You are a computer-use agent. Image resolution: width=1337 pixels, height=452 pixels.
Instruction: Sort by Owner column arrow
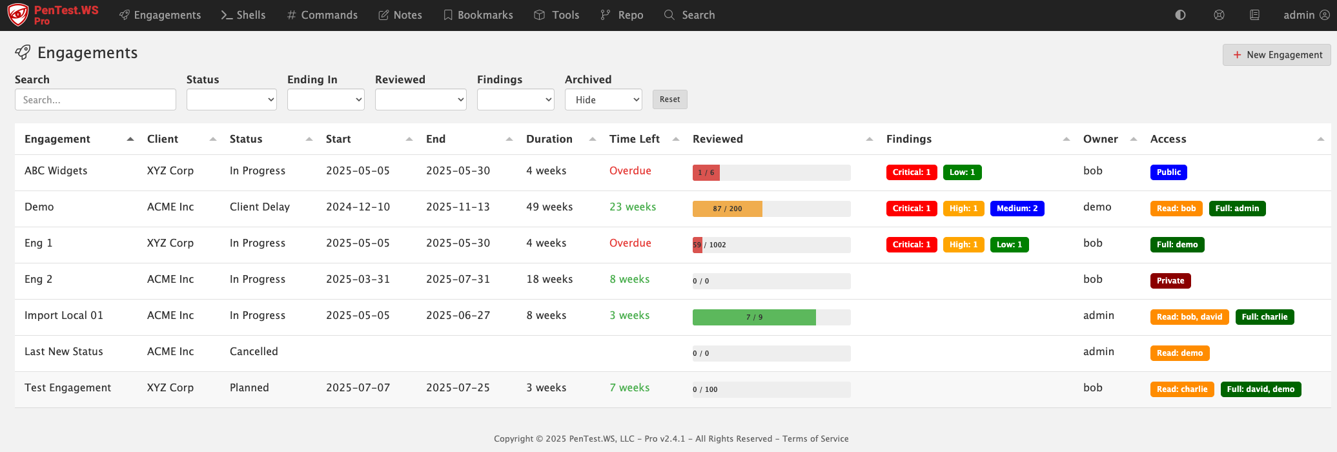[1134, 139]
